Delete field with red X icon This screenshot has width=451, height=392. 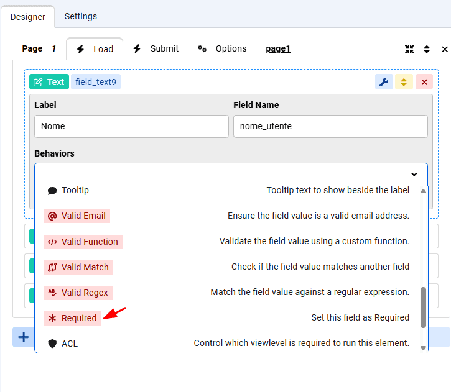click(424, 82)
